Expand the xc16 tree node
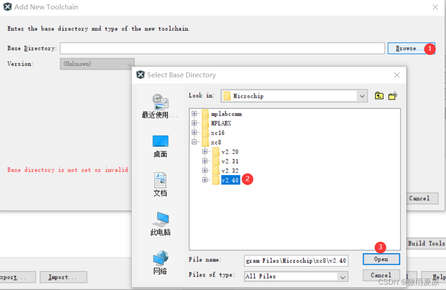The image size is (446, 290). [x=194, y=132]
